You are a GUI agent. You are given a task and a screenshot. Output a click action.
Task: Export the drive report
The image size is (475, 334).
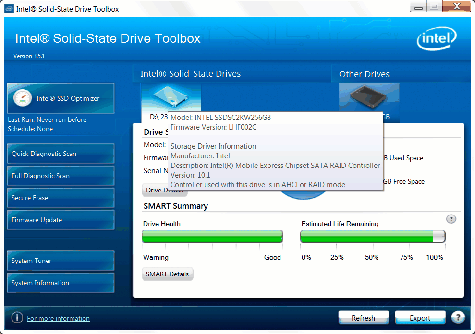420,318
